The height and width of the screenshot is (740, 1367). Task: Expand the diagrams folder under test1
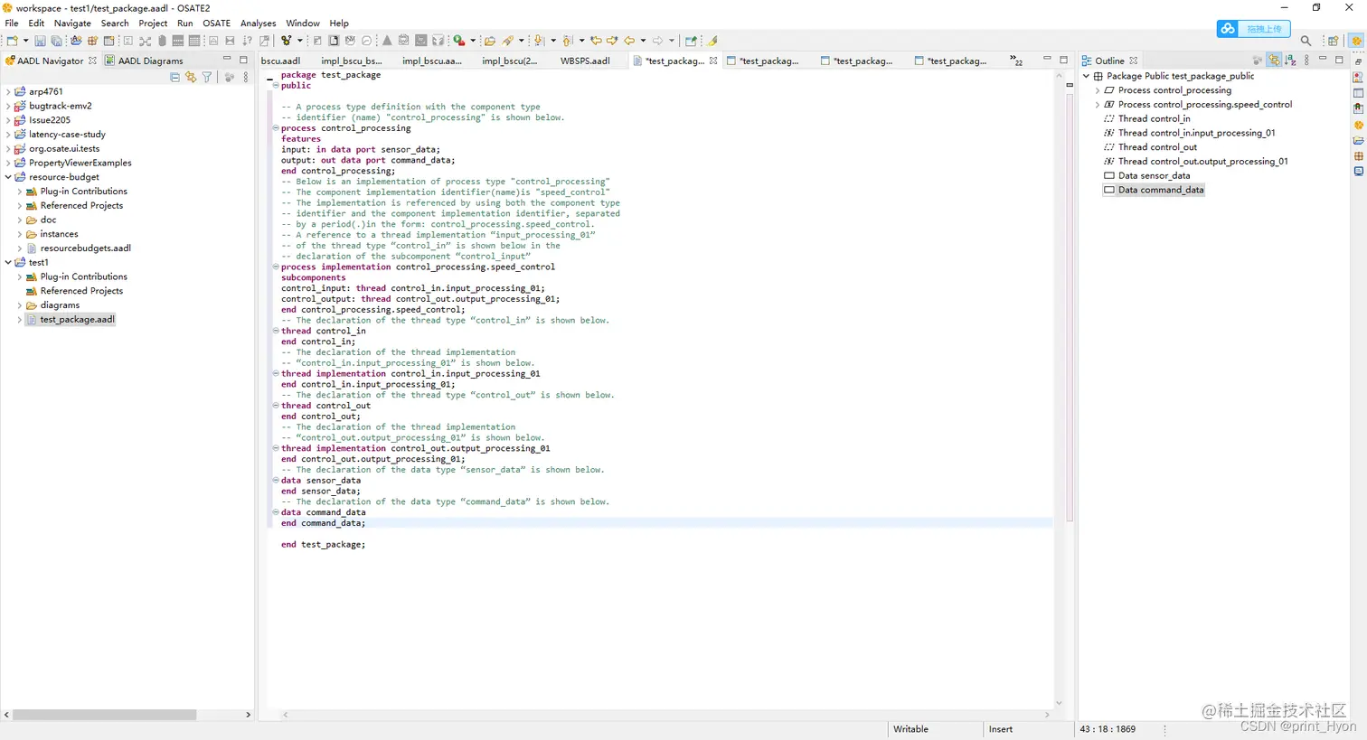[x=20, y=305]
